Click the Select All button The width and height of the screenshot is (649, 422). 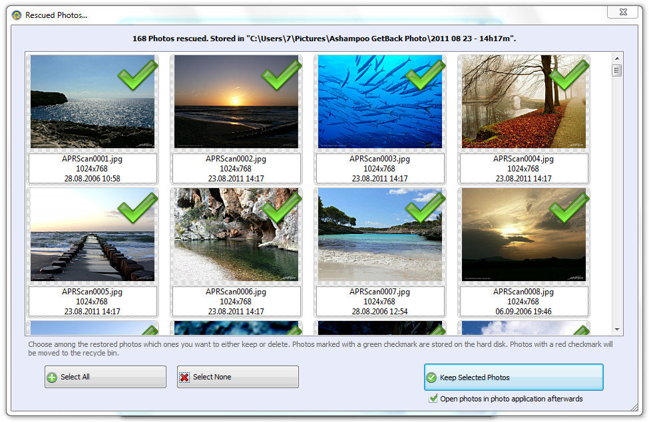106,377
